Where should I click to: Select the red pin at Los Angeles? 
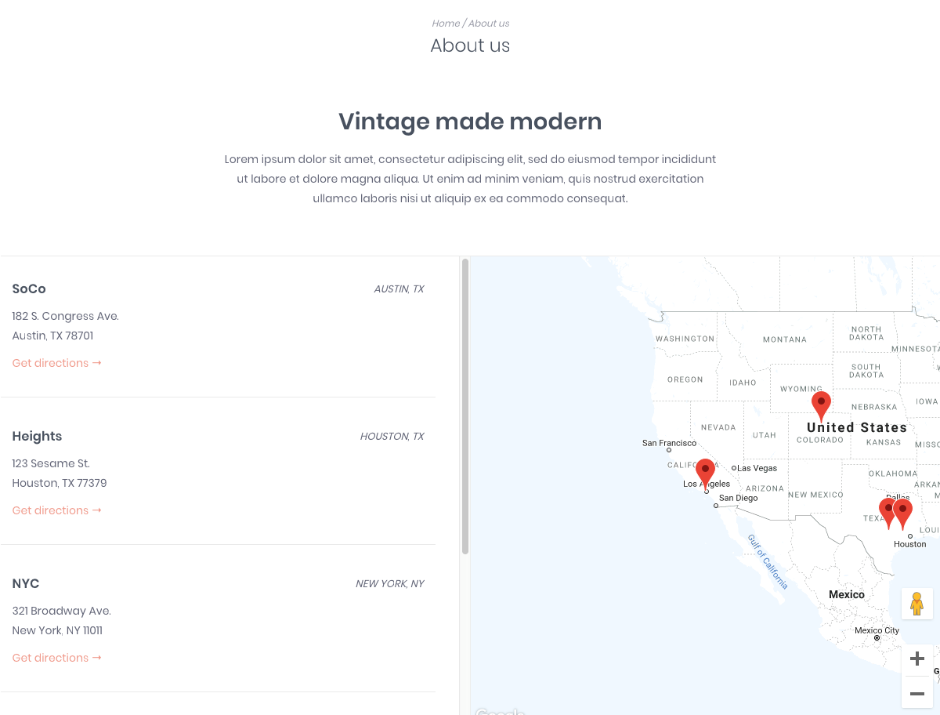[706, 472]
